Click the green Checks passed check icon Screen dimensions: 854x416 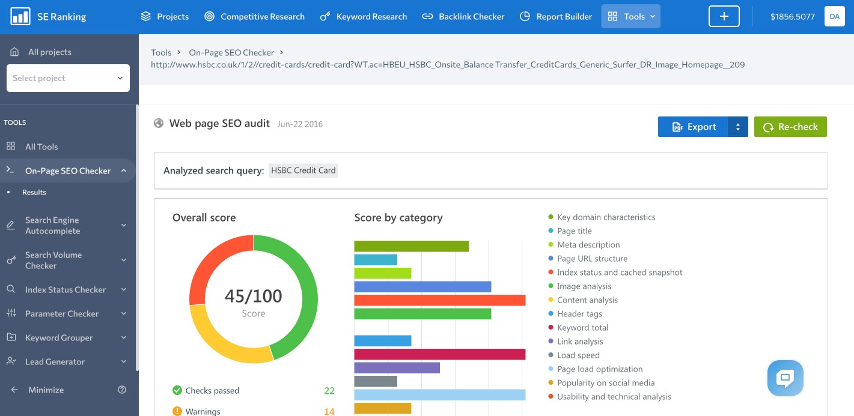(177, 390)
